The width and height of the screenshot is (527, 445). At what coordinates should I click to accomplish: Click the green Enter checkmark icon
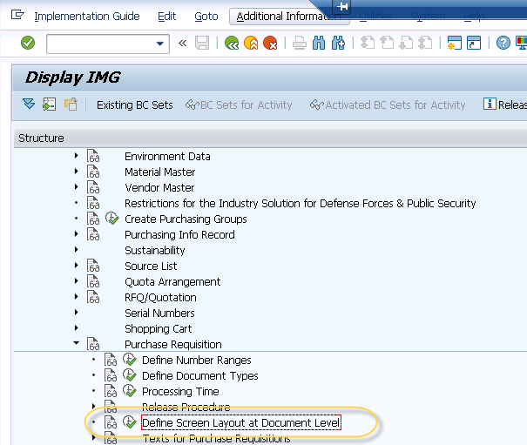[x=28, y=43]
